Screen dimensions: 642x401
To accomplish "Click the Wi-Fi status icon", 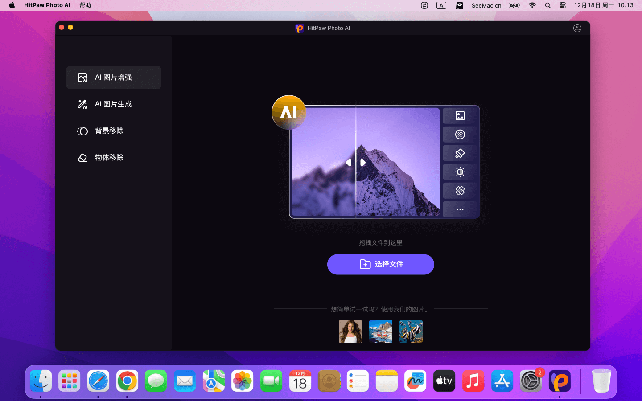I will click(x=532, y=5).
